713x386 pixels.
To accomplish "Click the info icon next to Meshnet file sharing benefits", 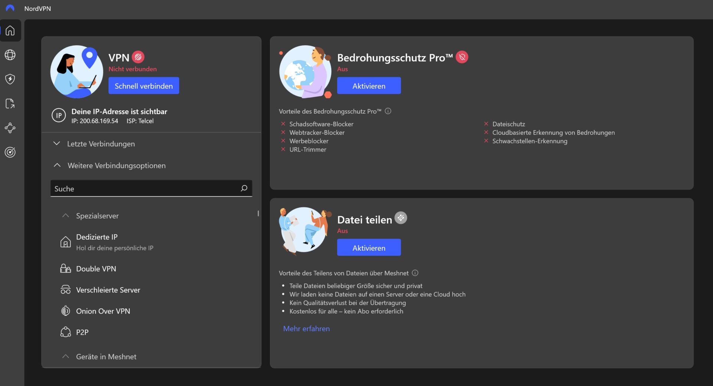I will pos(415,273).
